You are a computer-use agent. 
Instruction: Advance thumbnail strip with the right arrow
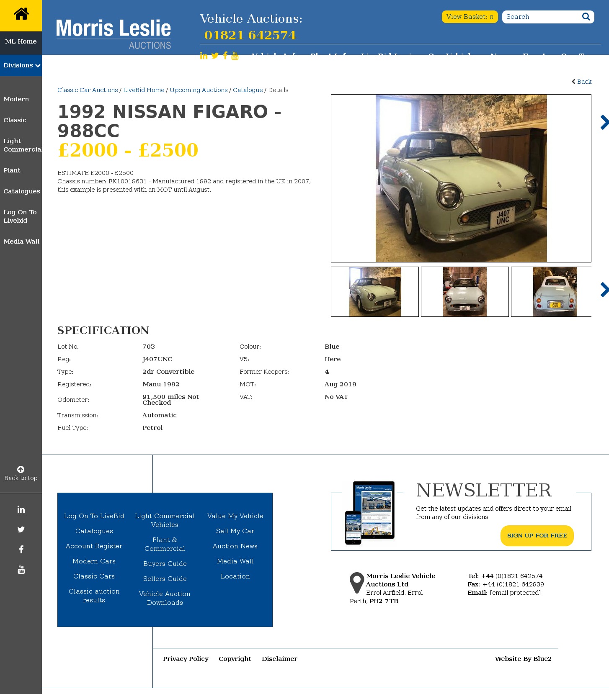point(604,290)
